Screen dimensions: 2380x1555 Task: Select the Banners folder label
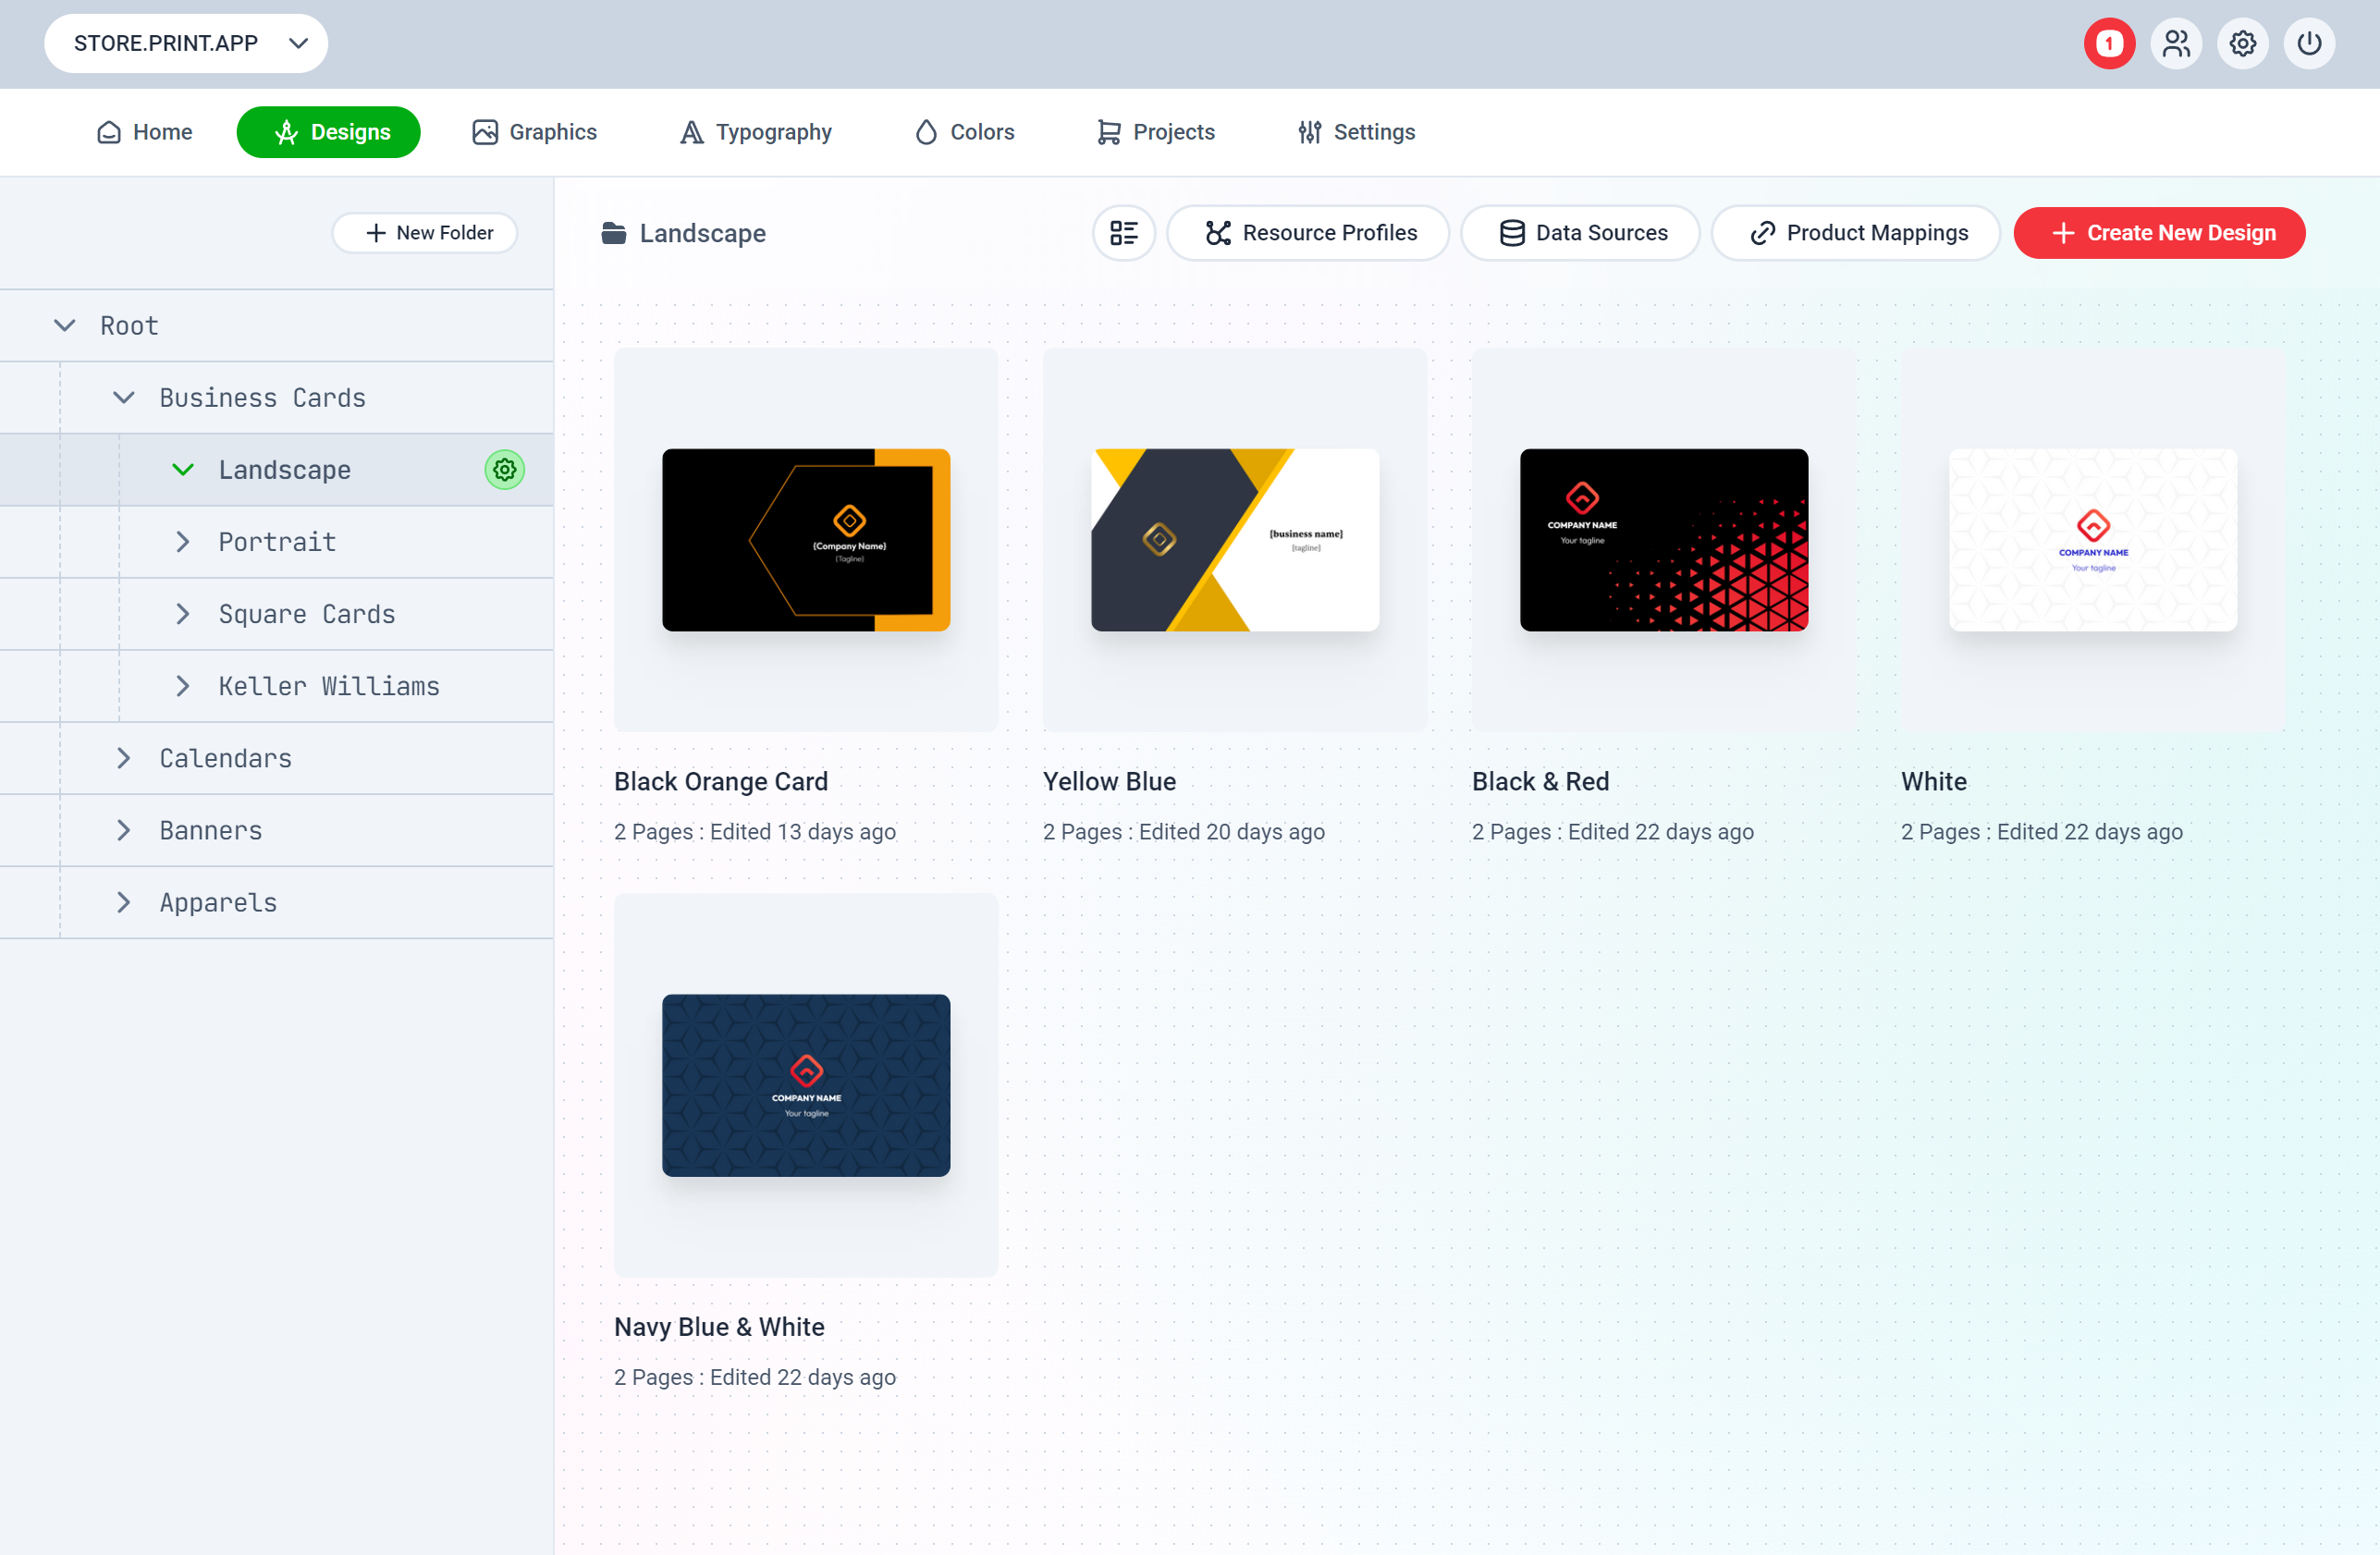(x=211, y=829)
